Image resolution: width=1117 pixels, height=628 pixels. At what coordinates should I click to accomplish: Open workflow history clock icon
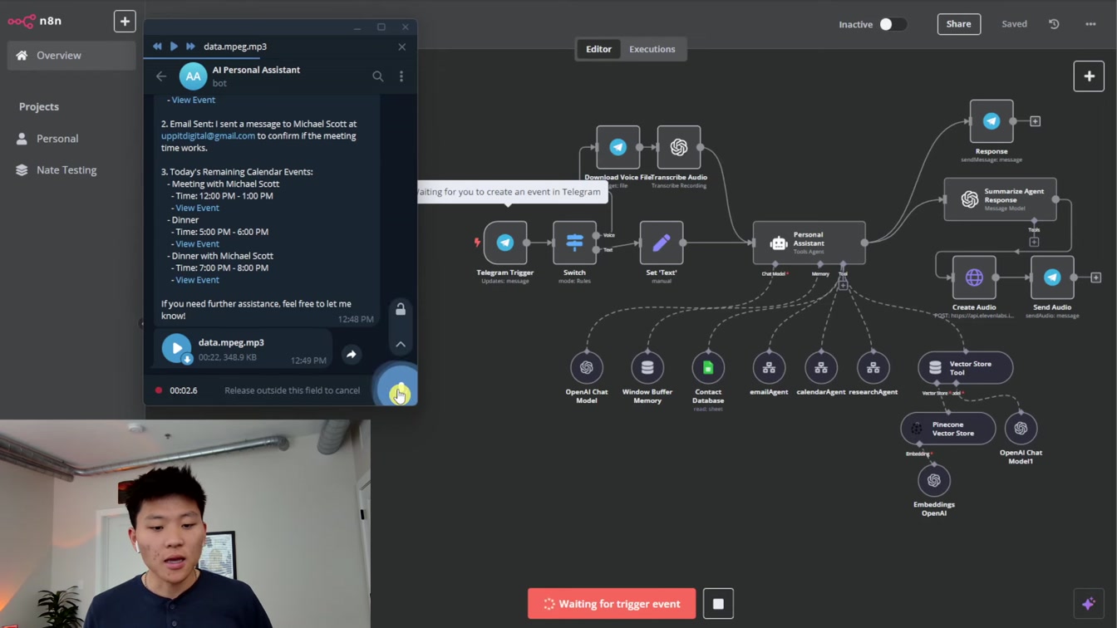[x=1054, y=24]
